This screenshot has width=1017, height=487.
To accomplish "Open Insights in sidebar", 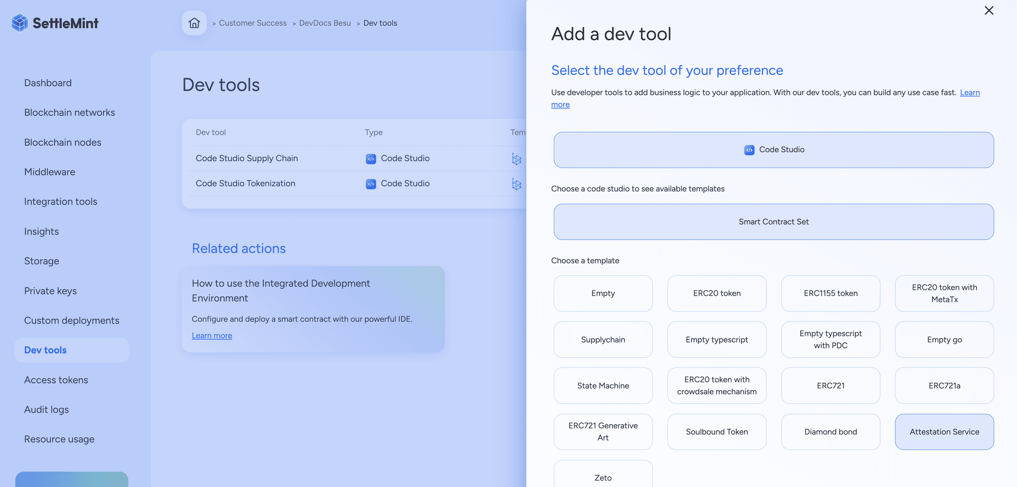I will 42,232.
